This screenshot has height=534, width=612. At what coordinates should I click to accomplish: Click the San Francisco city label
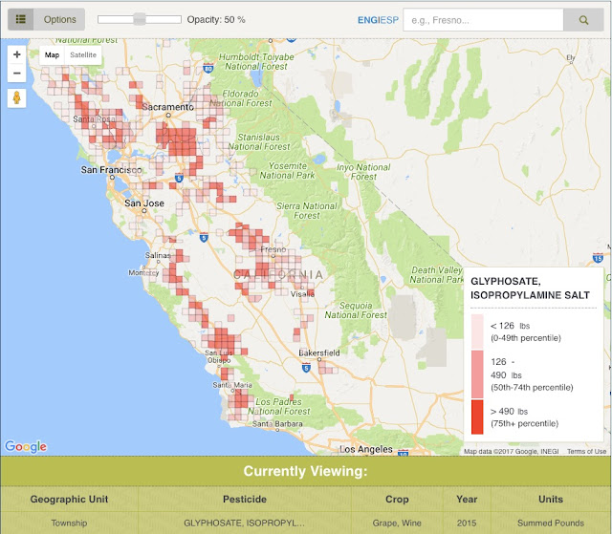(111, 169)
